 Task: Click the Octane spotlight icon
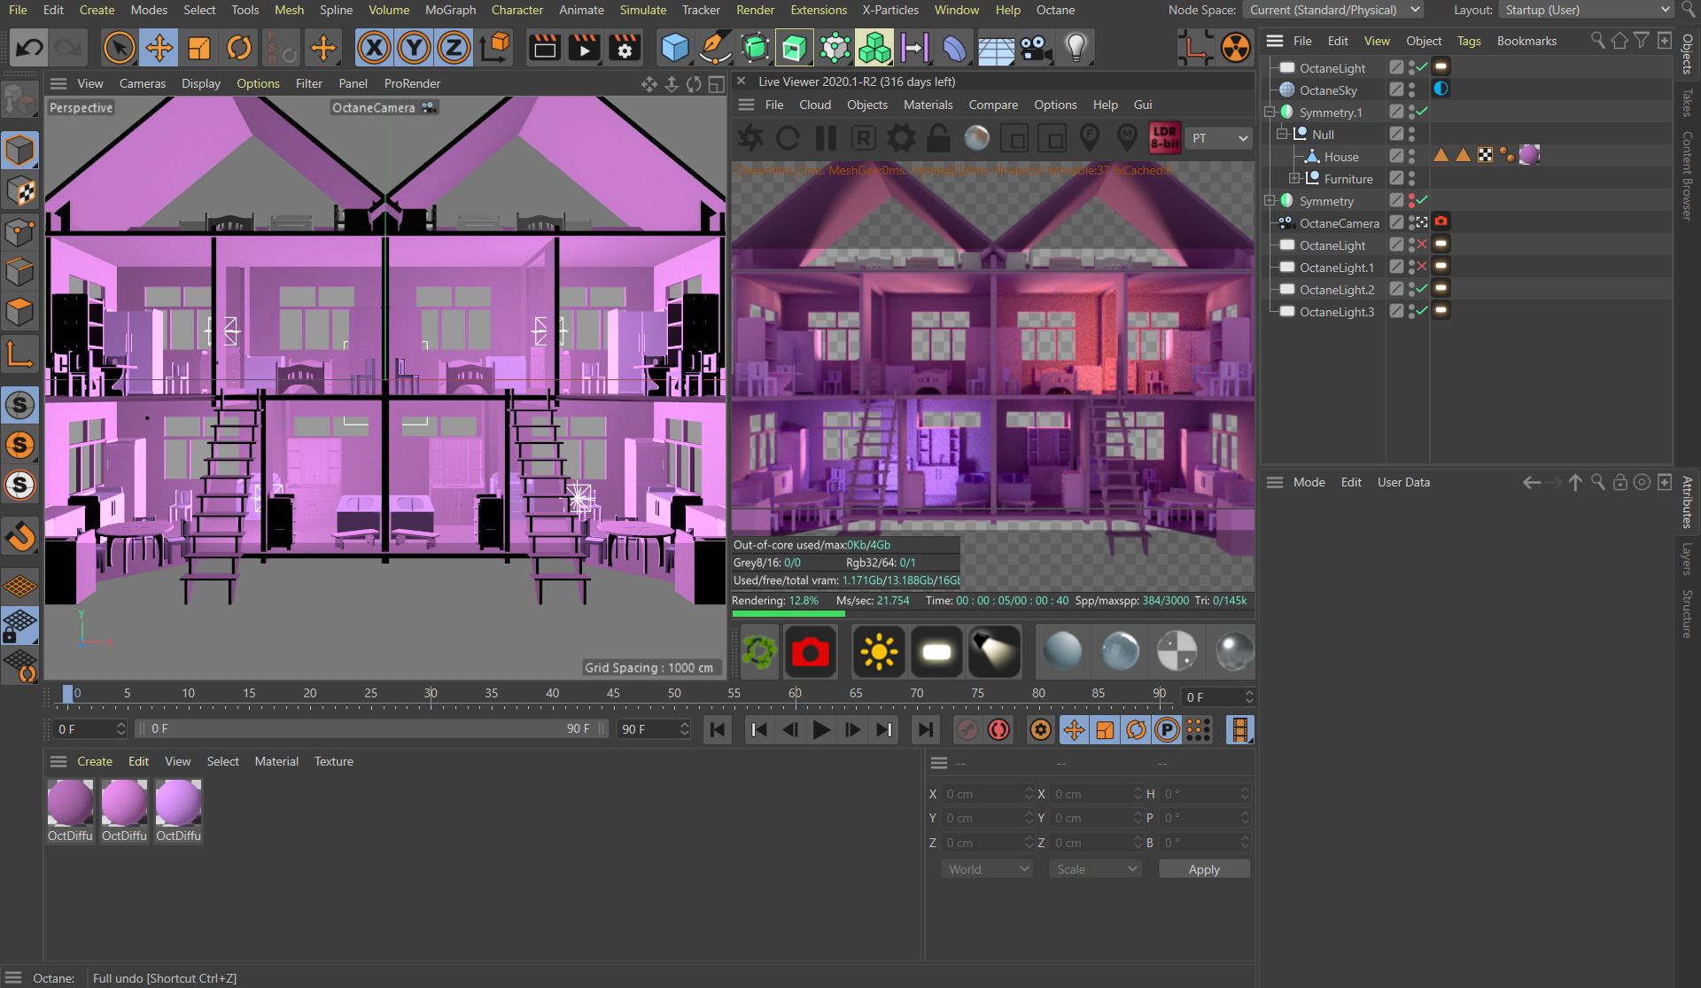pyautogui.click(x=994, y=652)
